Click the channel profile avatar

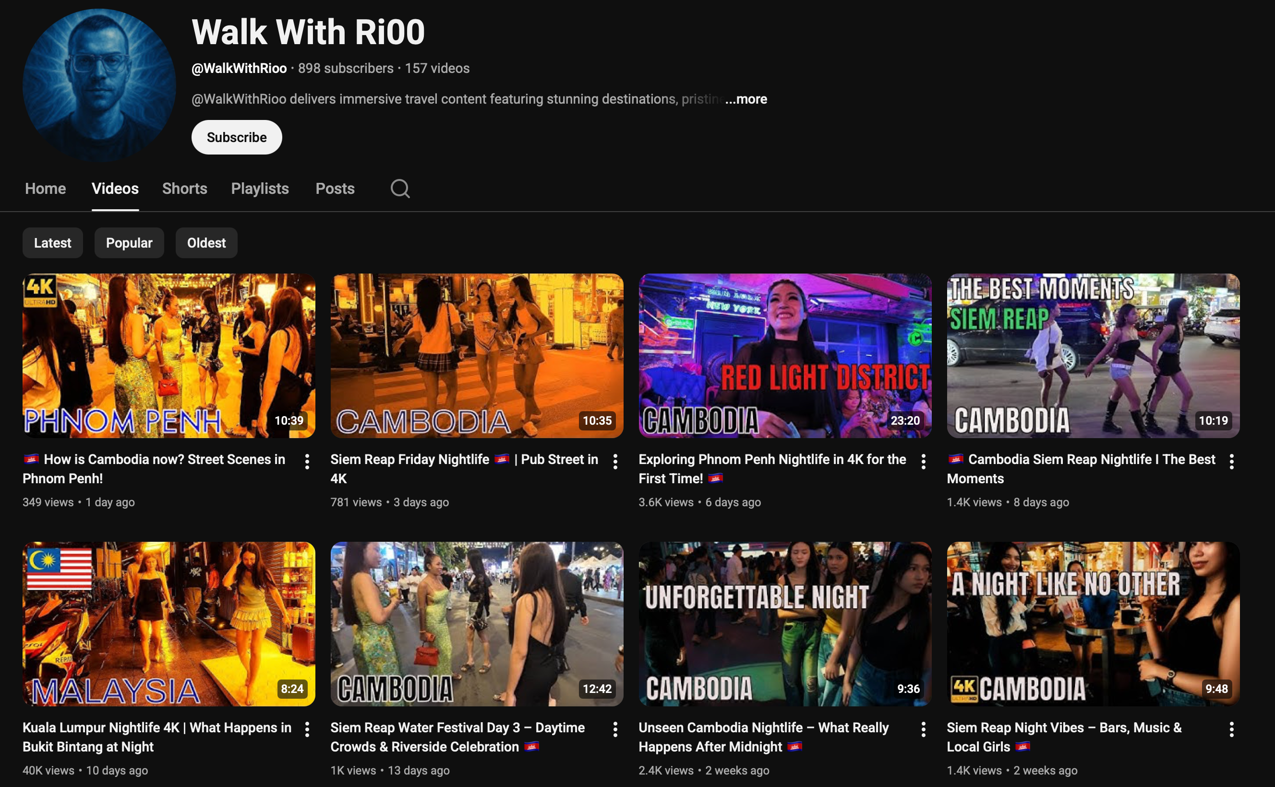(x=99, y=84)
